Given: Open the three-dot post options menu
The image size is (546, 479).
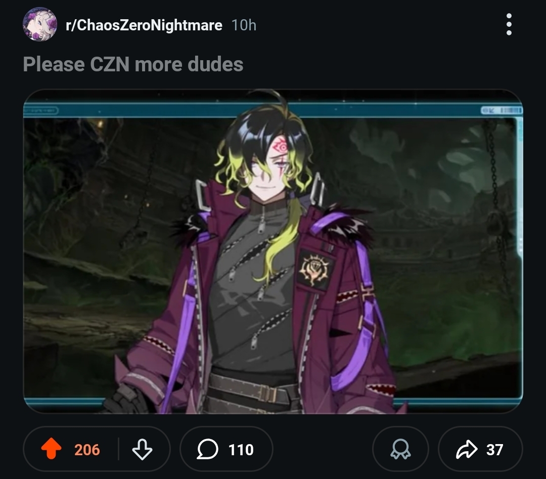Looking at the screenshot, I should (x=509, y=24).
